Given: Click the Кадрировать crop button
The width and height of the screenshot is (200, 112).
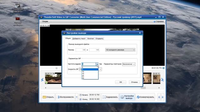Looking at the screenshot, I should coord(110,97).
